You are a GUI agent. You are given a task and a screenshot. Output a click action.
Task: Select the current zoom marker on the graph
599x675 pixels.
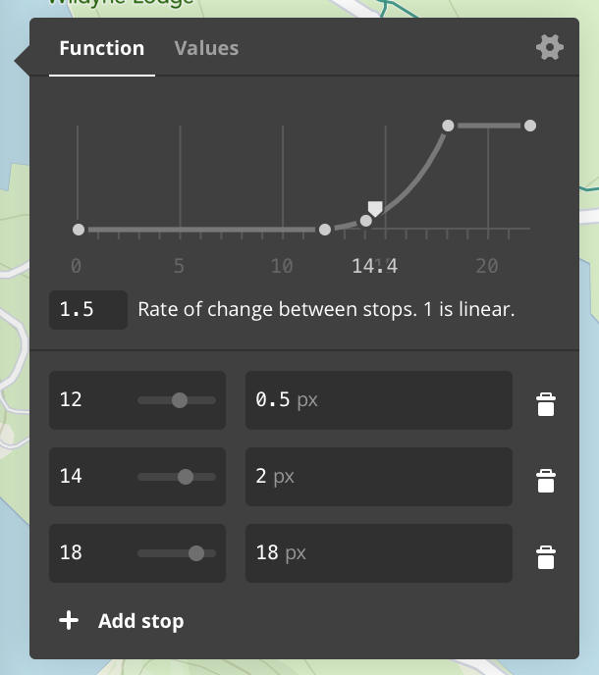(x=375, y=208)
